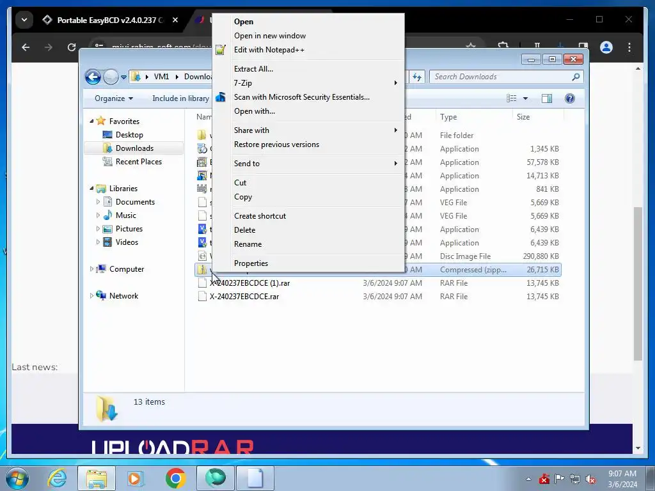Choose Copy in the context menu
Image resolution: width=655 pixels, height=491 pixels.
point(242,197)
